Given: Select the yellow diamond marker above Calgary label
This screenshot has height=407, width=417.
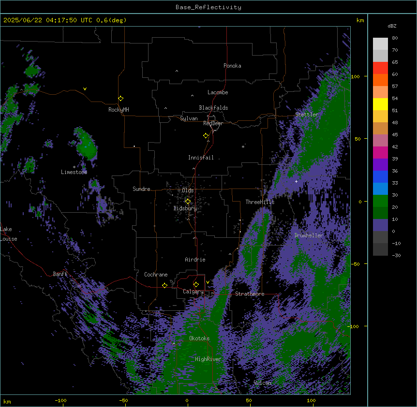Looking at the screenshot, I should click(196, 285).
